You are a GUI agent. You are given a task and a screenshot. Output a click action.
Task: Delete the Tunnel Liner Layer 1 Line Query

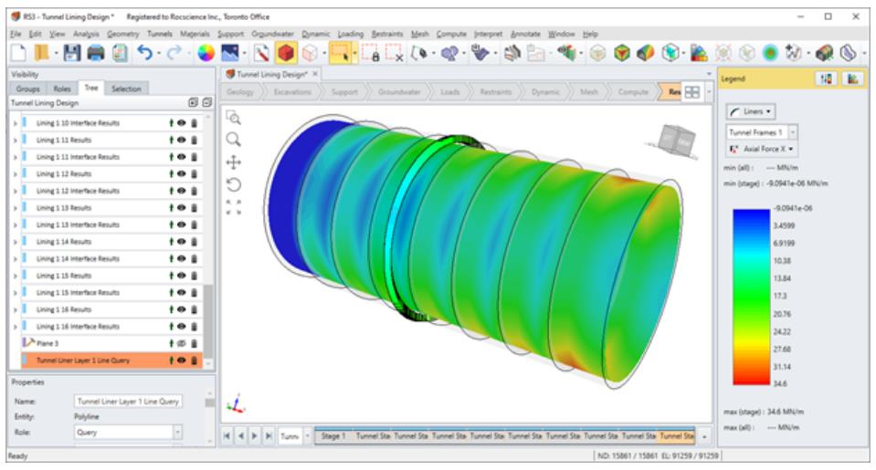[194, 360]
